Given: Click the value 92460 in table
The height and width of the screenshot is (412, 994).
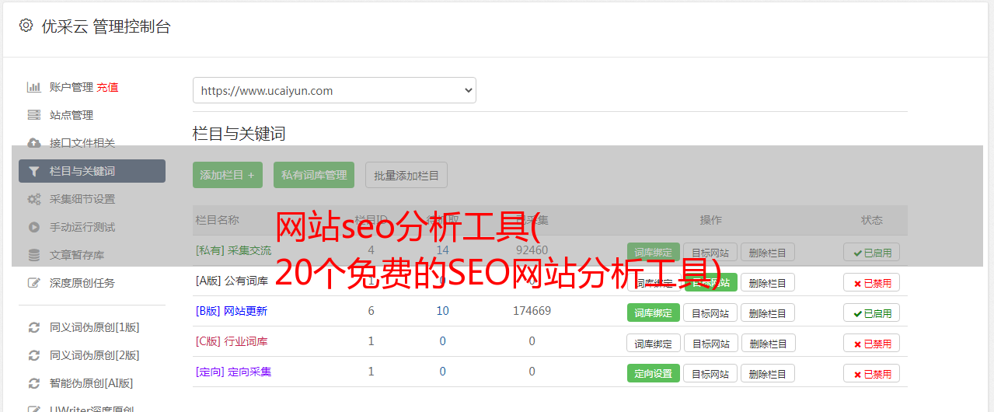Looking at the screenshot, I should tap(532, 250).
